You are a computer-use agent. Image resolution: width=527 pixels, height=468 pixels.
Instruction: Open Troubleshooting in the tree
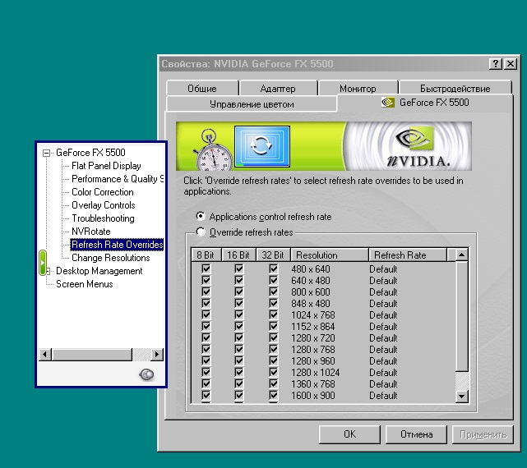click(103, 218)
